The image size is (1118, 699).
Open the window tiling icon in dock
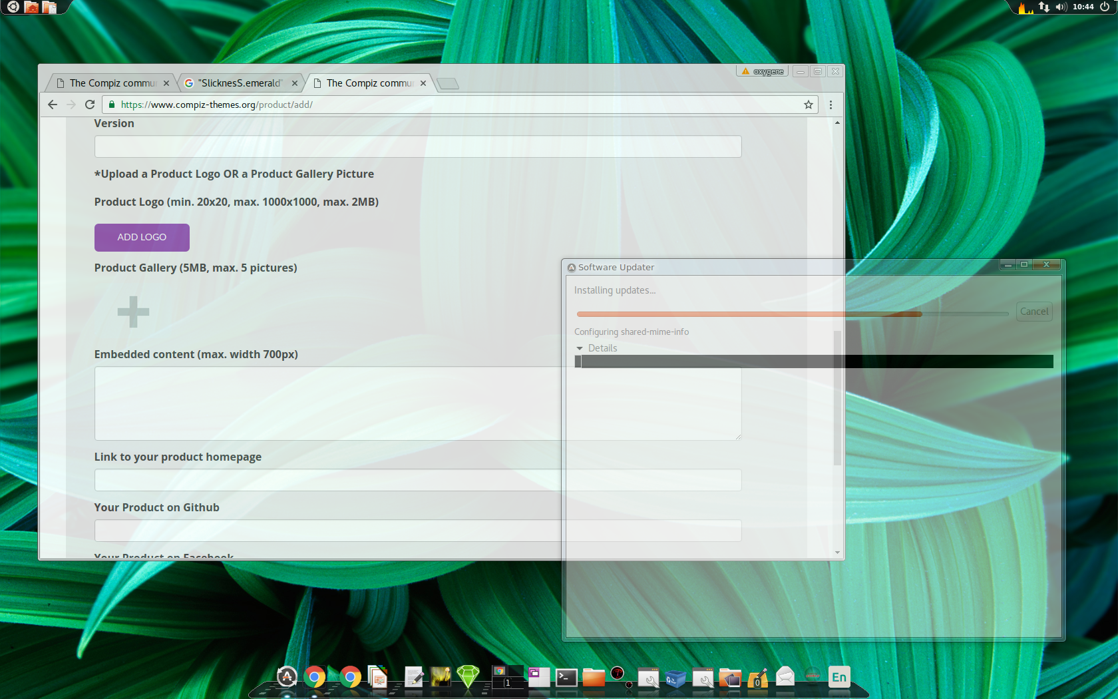pyautogui.click(x=538, y=677)
